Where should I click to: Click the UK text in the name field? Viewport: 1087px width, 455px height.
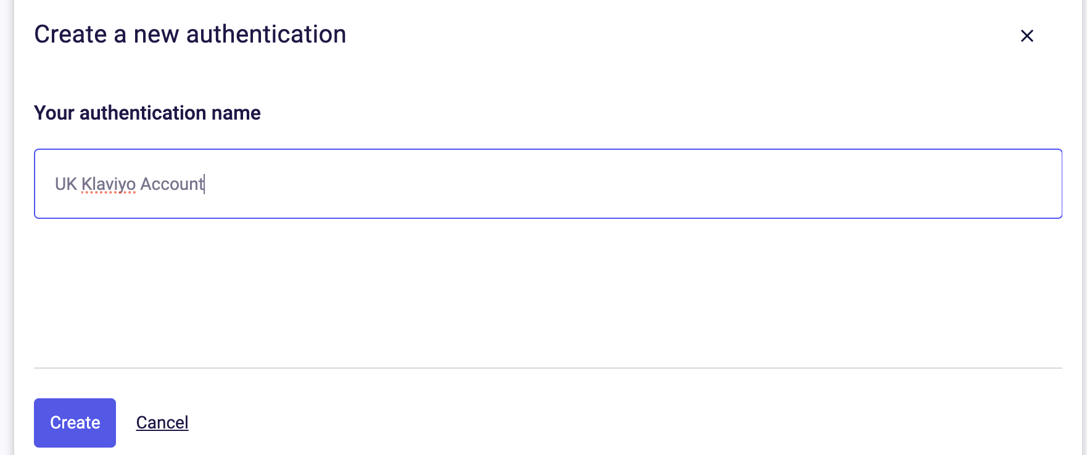coord(65,184)
